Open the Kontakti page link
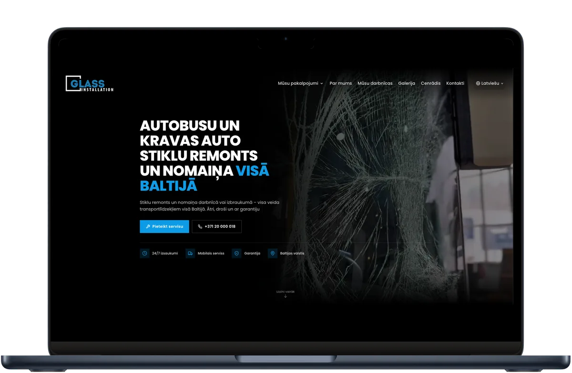This screenshot has height=373, width=572. click(x=455, y=83)
